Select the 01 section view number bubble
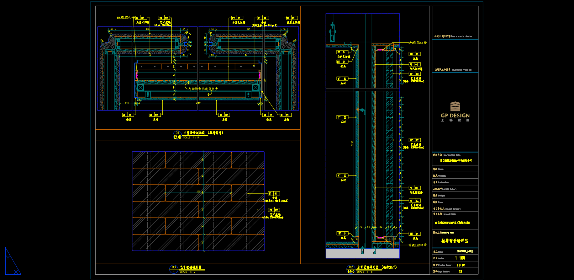Screen dimensions: 574x280 (177, 133)
